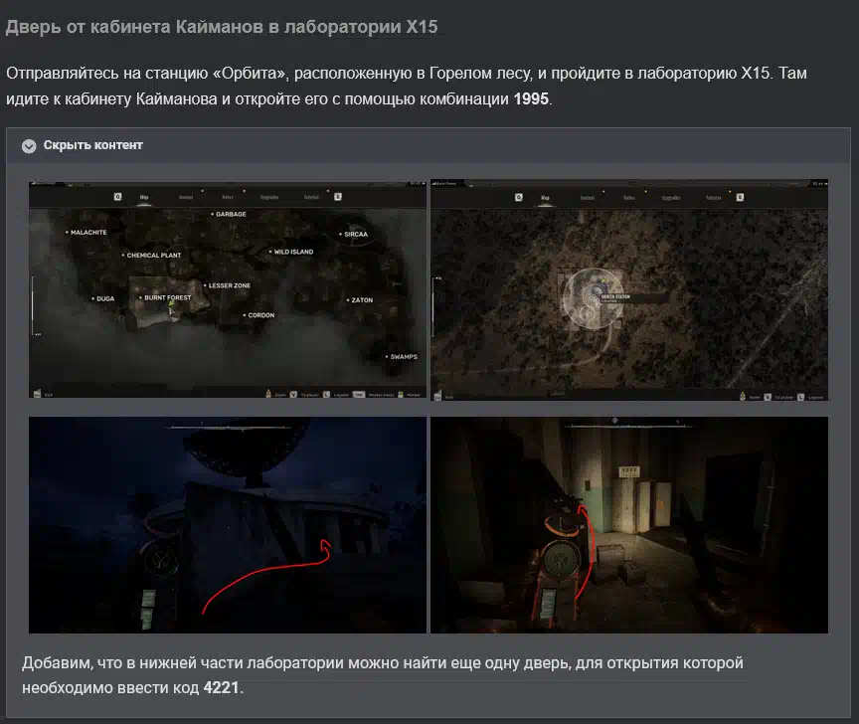Open the zoomed Orbita Station map thumbnail
Image resolution: width=859 pixels, height=724 pixels.
click(x=629, y=290)
